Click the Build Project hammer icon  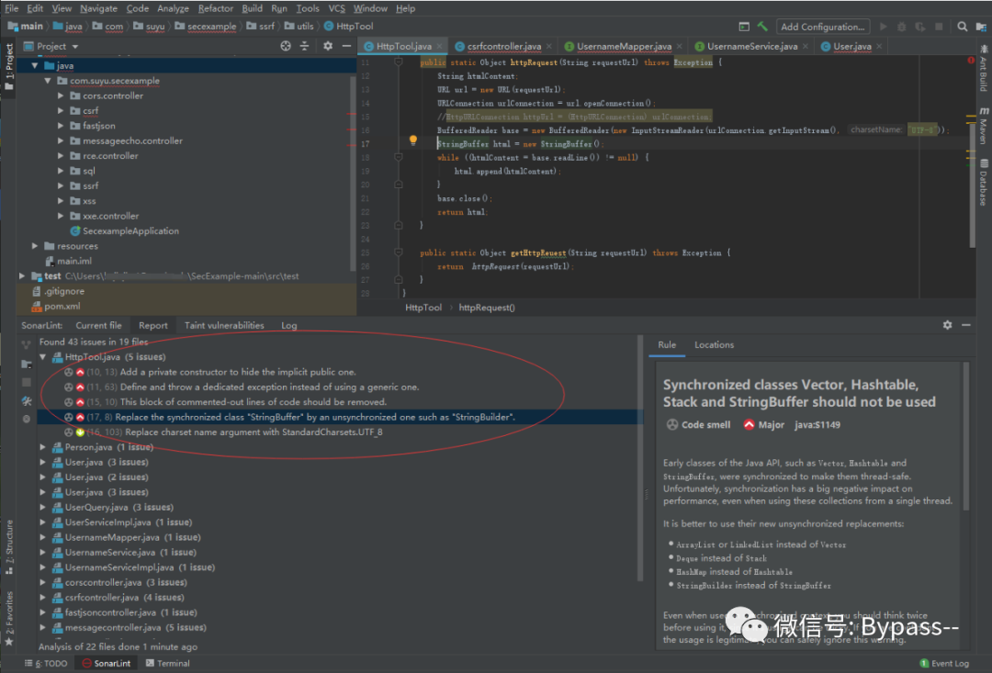[762, 27]
